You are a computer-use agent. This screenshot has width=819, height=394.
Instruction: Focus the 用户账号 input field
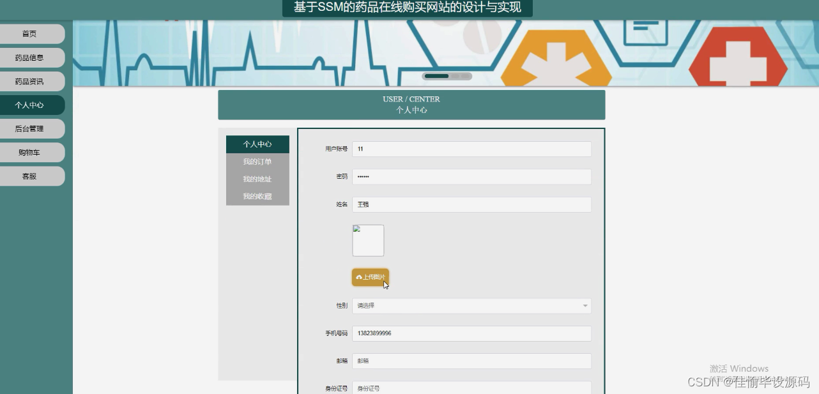point(471,149)
